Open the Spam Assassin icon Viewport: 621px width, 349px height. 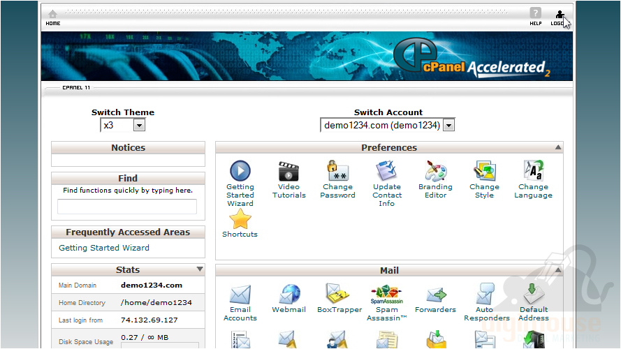point(386,295)
